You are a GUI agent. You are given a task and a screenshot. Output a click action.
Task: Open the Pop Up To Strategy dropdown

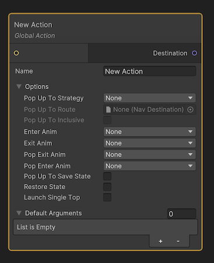point(149,98)
